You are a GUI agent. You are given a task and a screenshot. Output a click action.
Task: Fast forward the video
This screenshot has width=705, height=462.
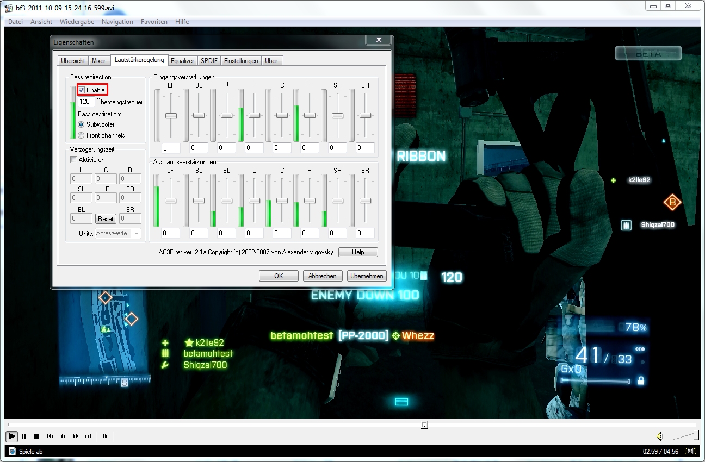[76, 436]
